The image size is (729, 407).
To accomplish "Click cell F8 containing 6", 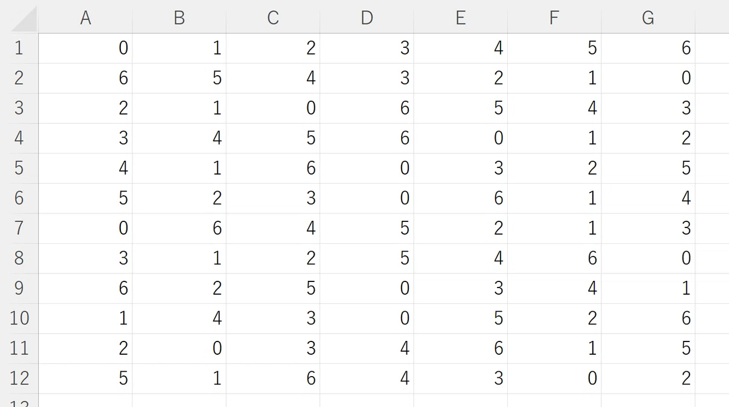I will pos(554,258).
